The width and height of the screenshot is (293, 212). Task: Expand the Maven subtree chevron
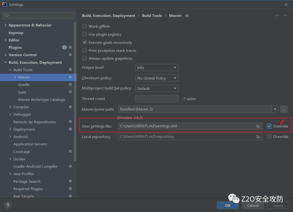15,77
